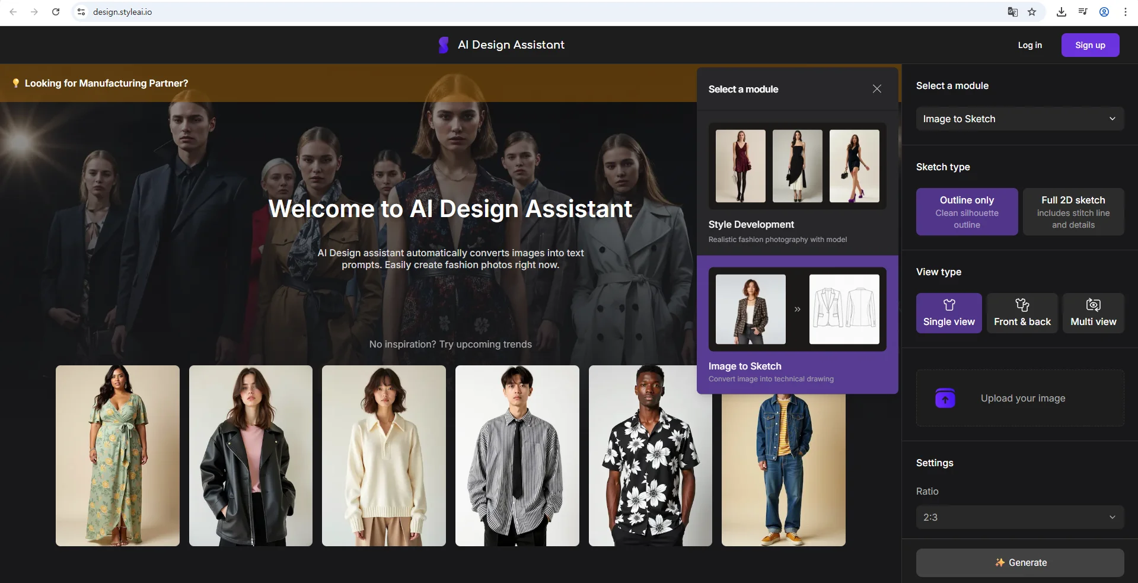Click the translate icon in the address bar
This screenshot has height=583, width=1138.
(1012, 12)
